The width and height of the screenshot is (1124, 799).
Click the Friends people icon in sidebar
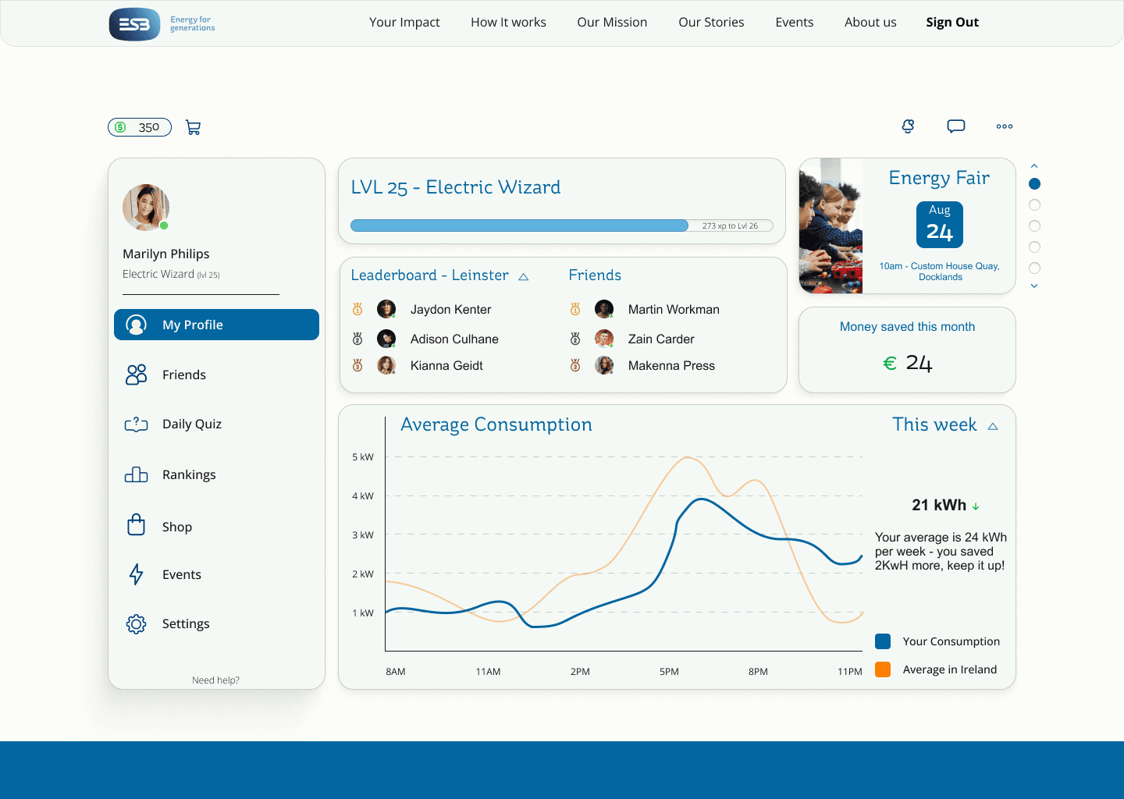137,375
